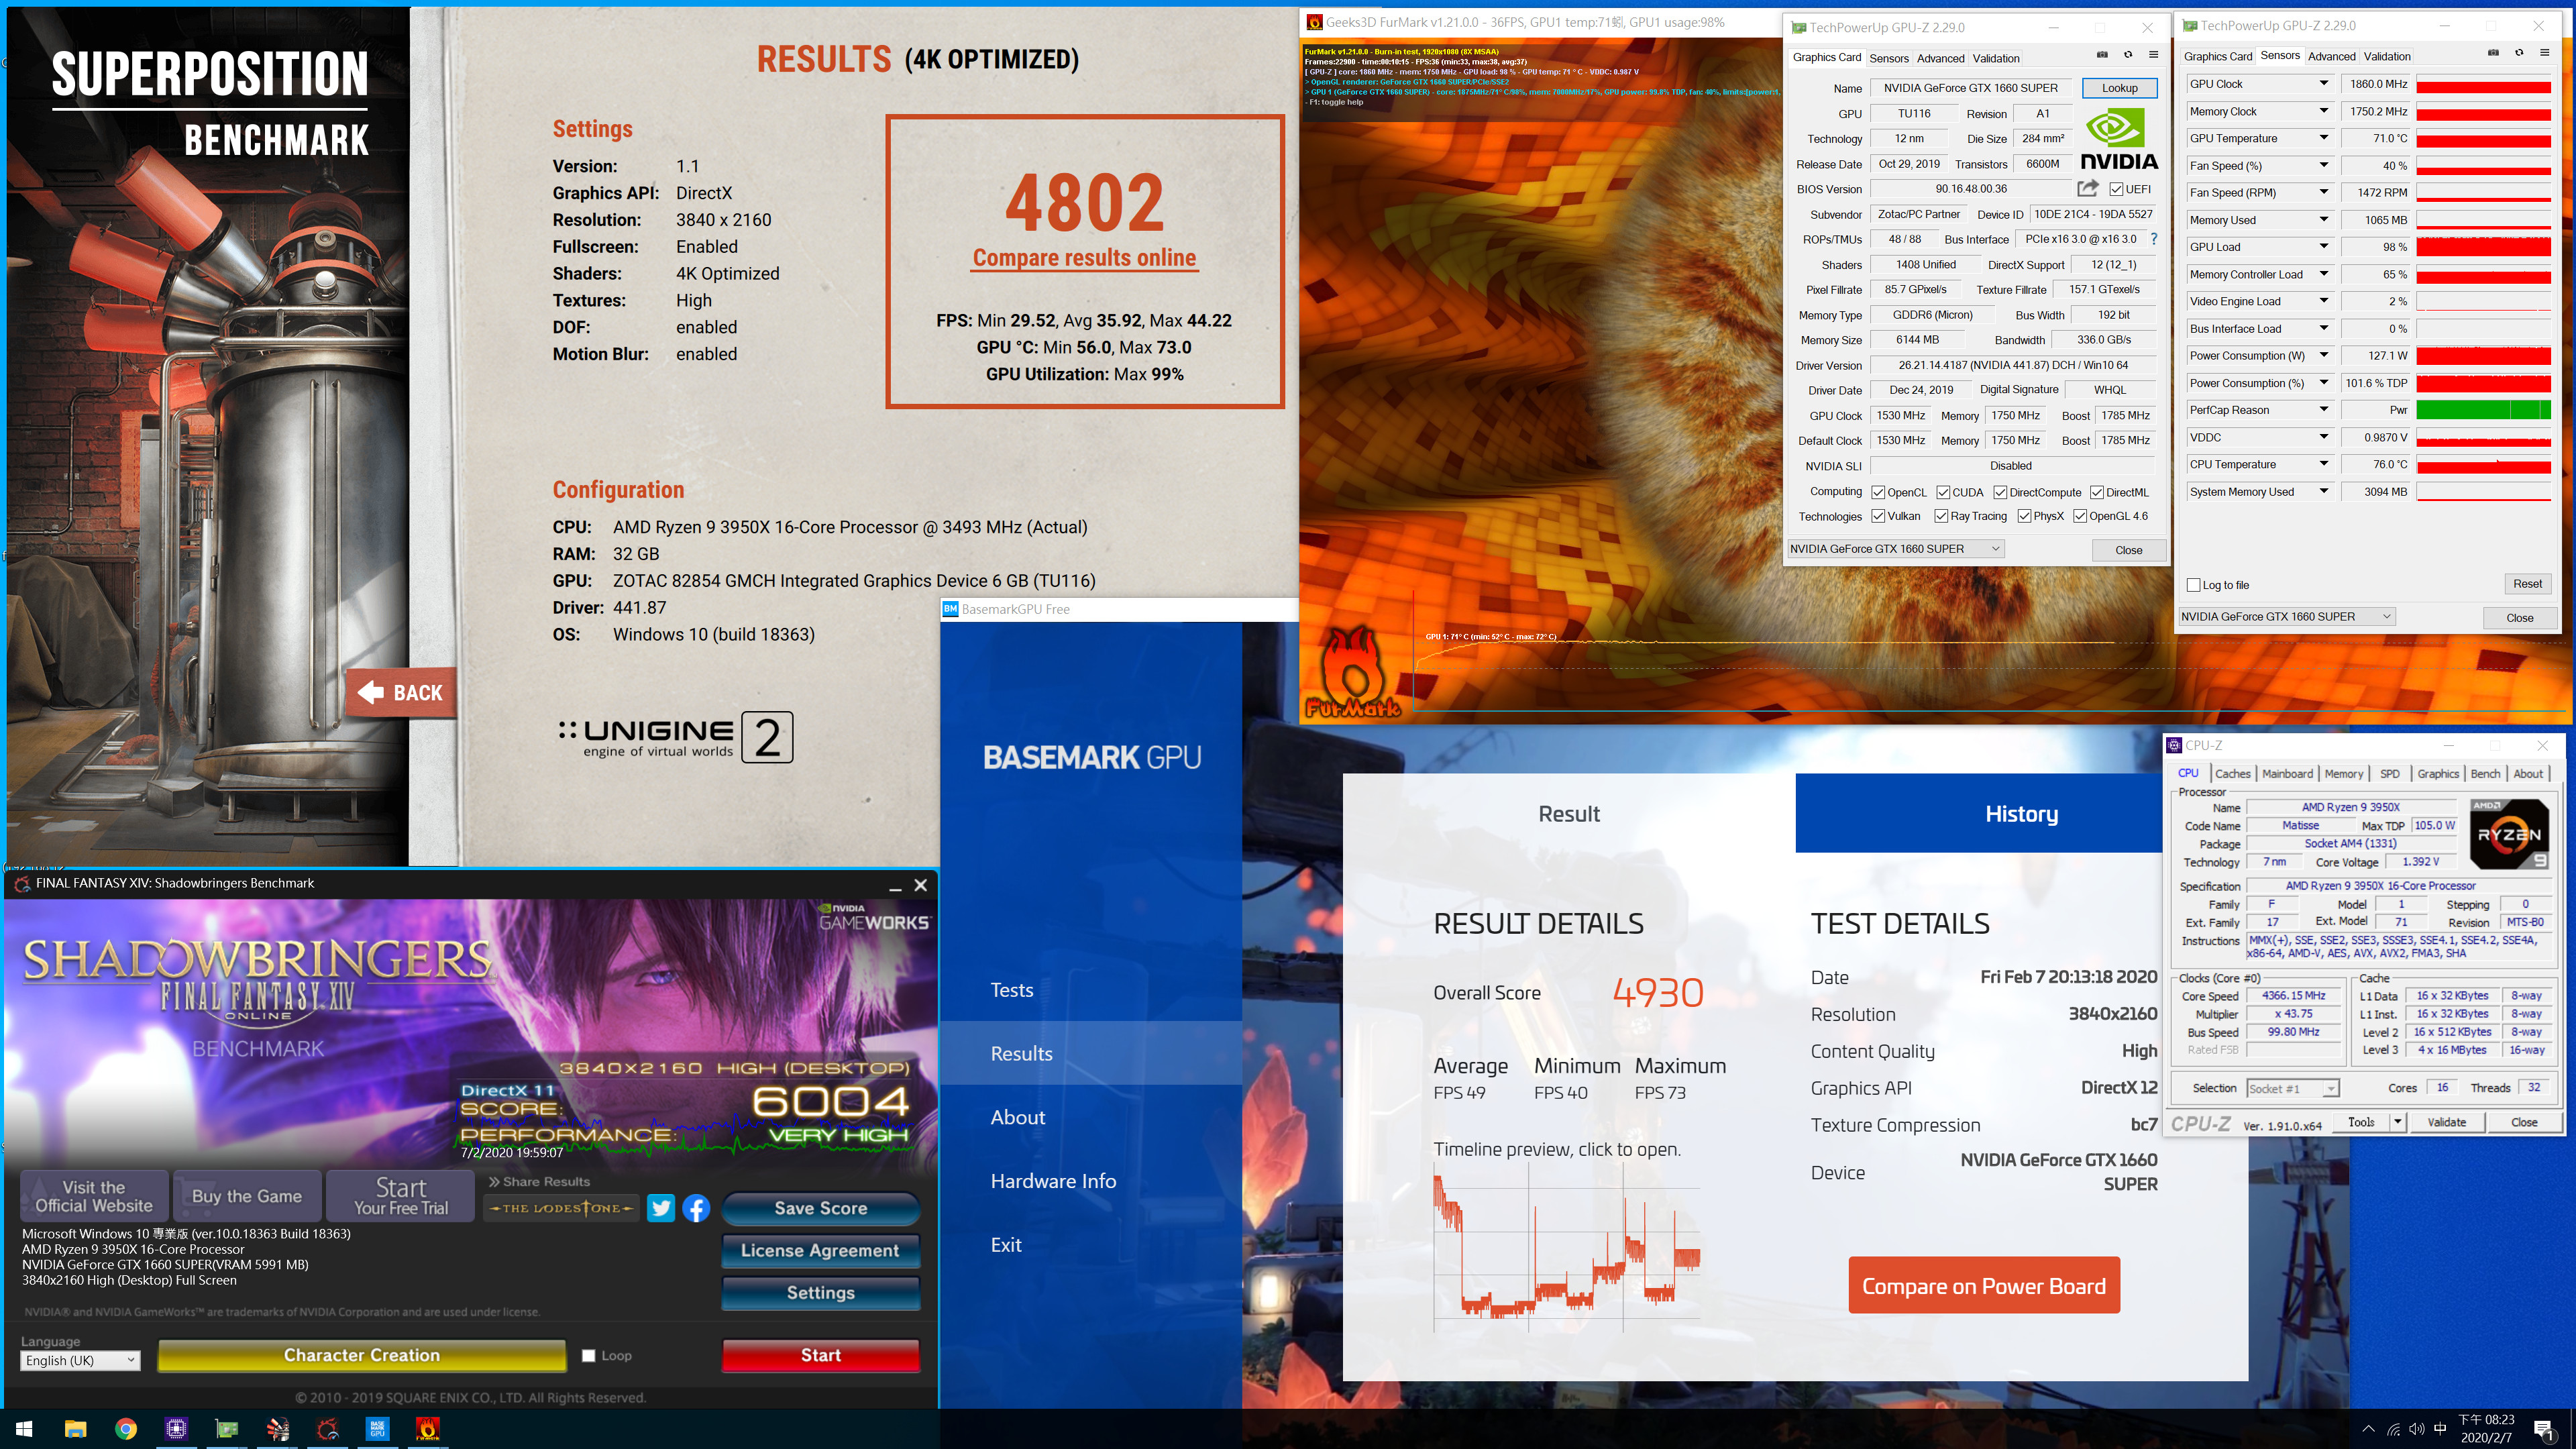
Task: Switch to Final Fantasy XIV benchmark taskbar icon
Action: [327, 1428]
